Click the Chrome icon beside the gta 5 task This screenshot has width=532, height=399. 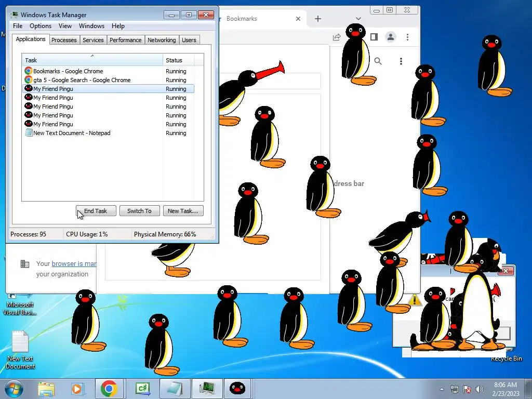29,79
